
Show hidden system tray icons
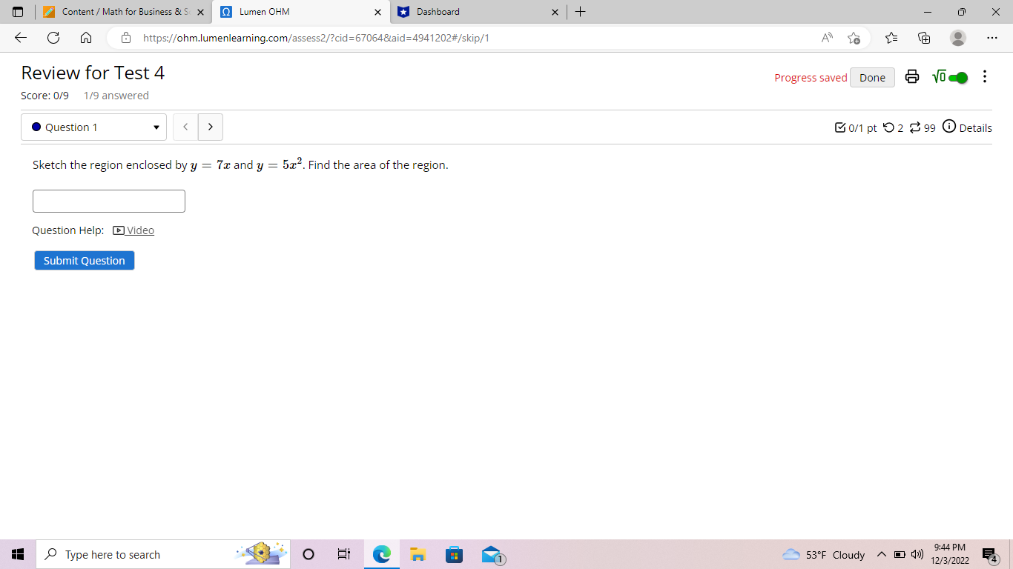[x=882, y=555]
